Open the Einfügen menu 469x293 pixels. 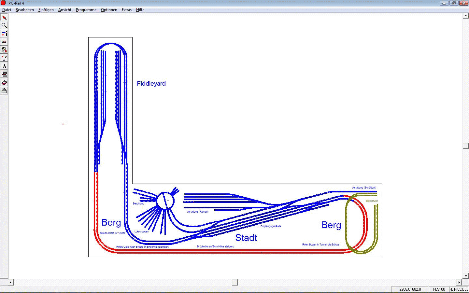46,10
